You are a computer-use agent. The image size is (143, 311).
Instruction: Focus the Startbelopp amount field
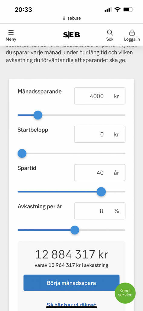(100, 134)
